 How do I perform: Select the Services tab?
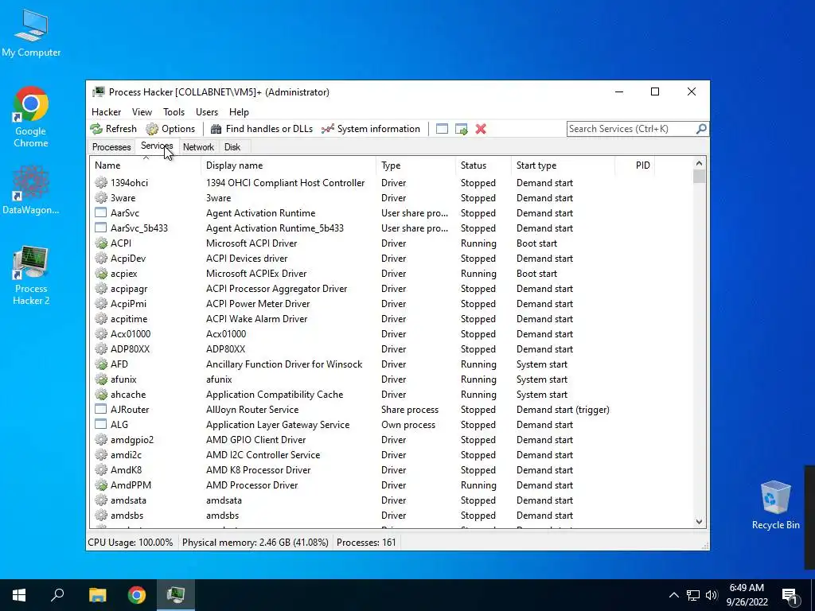pyautogui.click(x=157, y=146)
